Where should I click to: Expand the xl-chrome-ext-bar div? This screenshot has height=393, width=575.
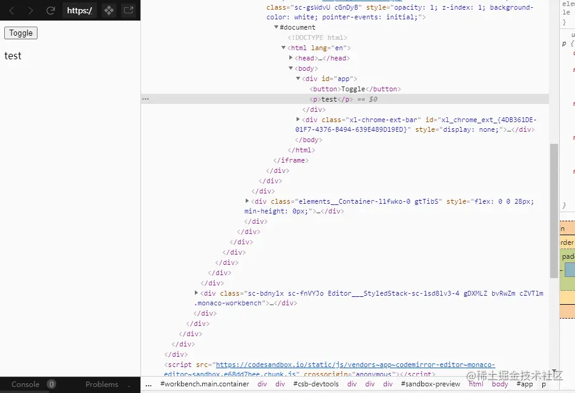coord(298,119)
